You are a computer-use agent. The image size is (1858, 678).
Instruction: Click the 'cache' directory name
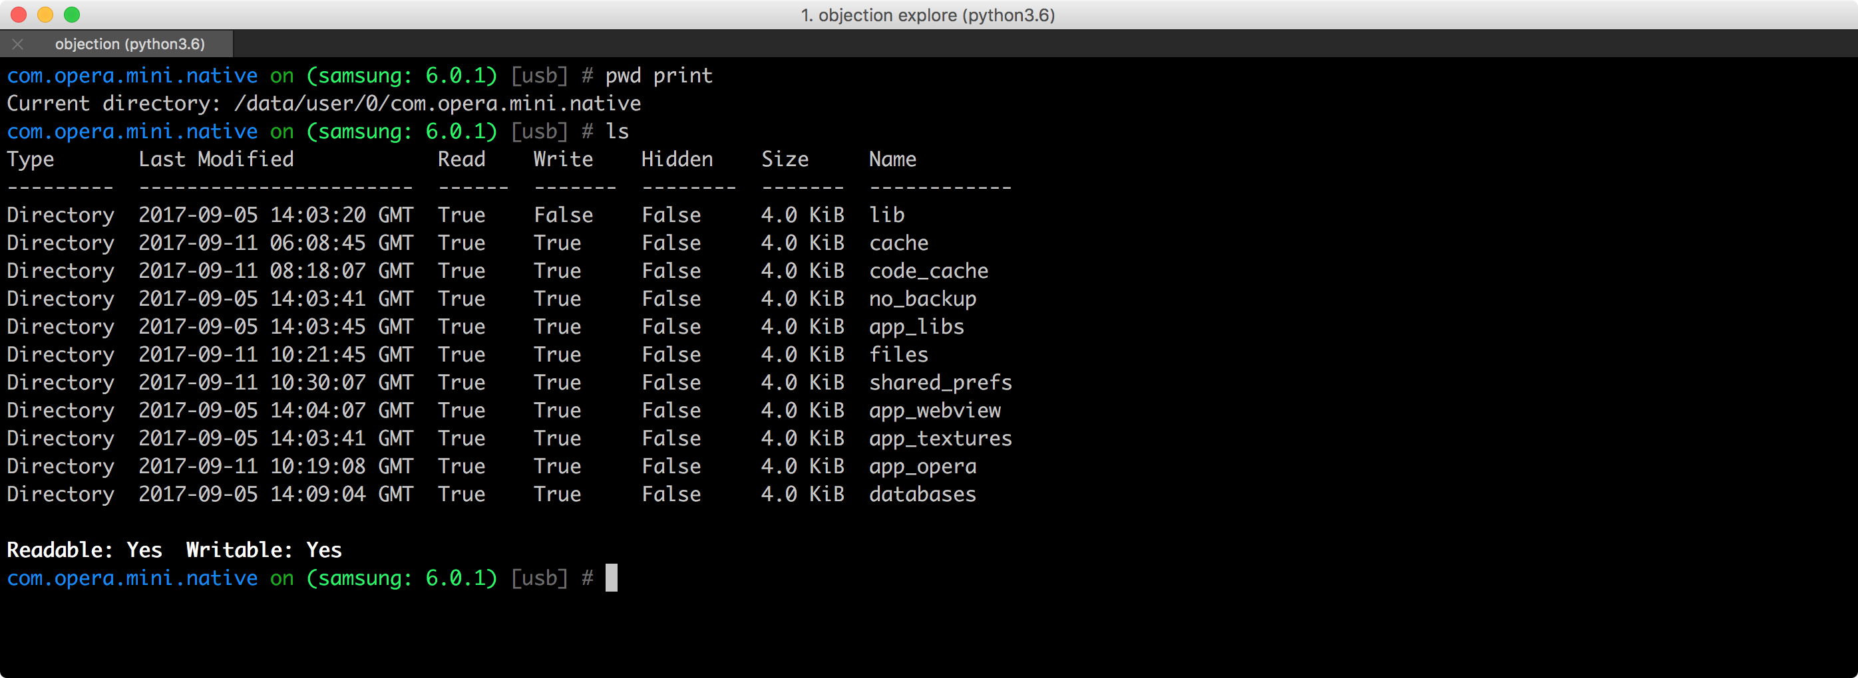(x=898, y=243)
